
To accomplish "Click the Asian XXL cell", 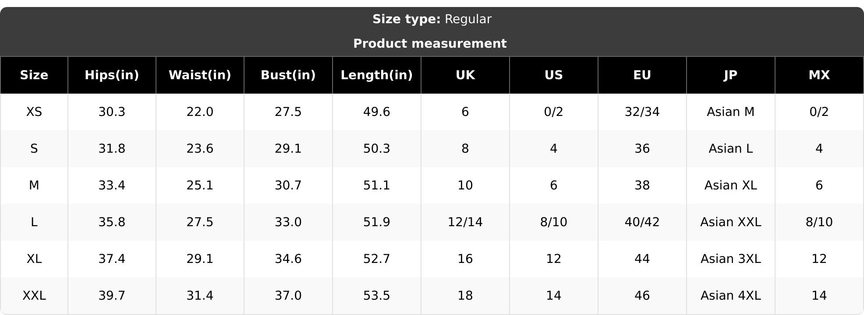I will tap(731, 222).
